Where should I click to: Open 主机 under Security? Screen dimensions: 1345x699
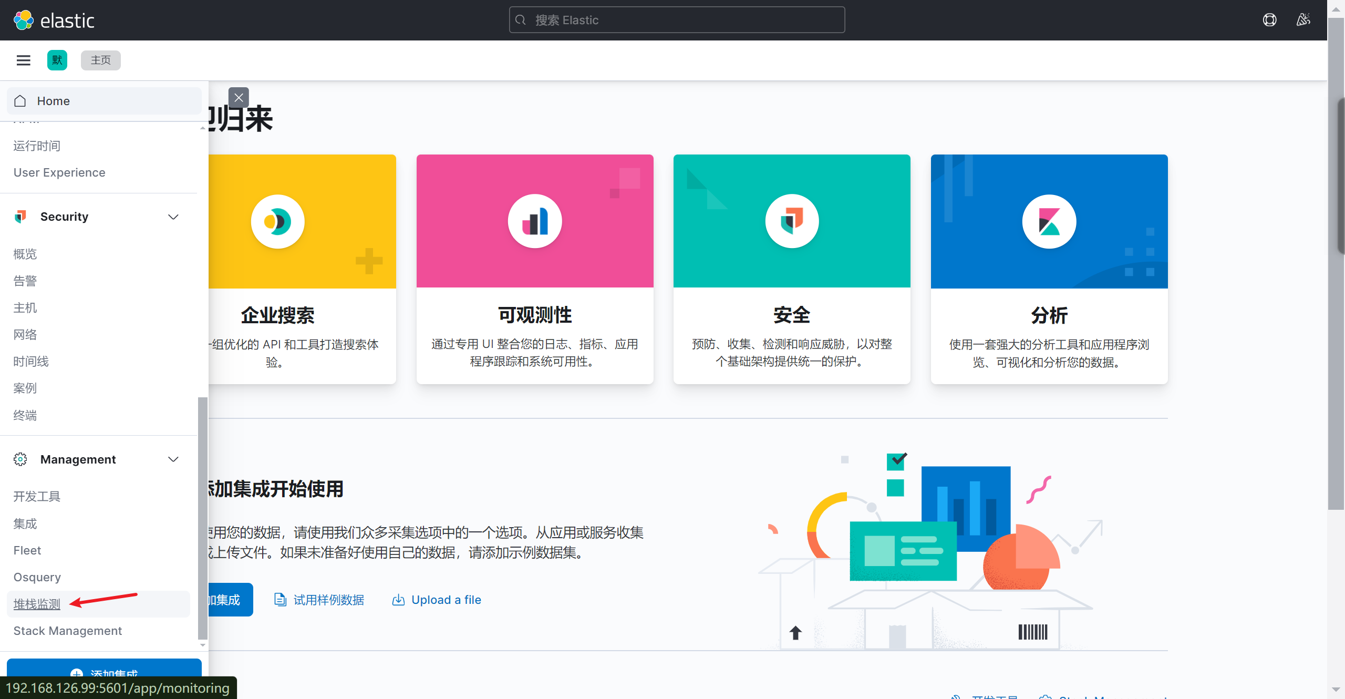pos(25,308)
